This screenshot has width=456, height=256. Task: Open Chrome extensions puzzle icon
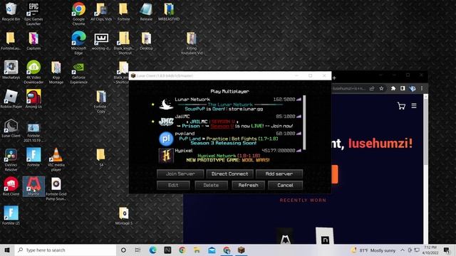pyautogui.click(x=393, y=88)
